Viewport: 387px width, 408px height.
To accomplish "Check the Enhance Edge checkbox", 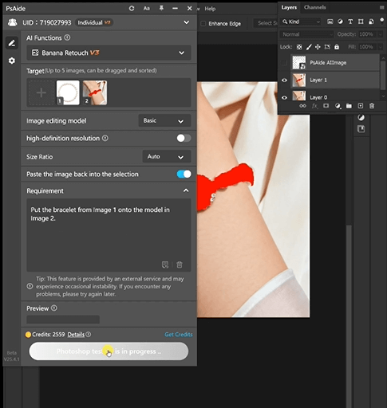I will pos(203,24).
